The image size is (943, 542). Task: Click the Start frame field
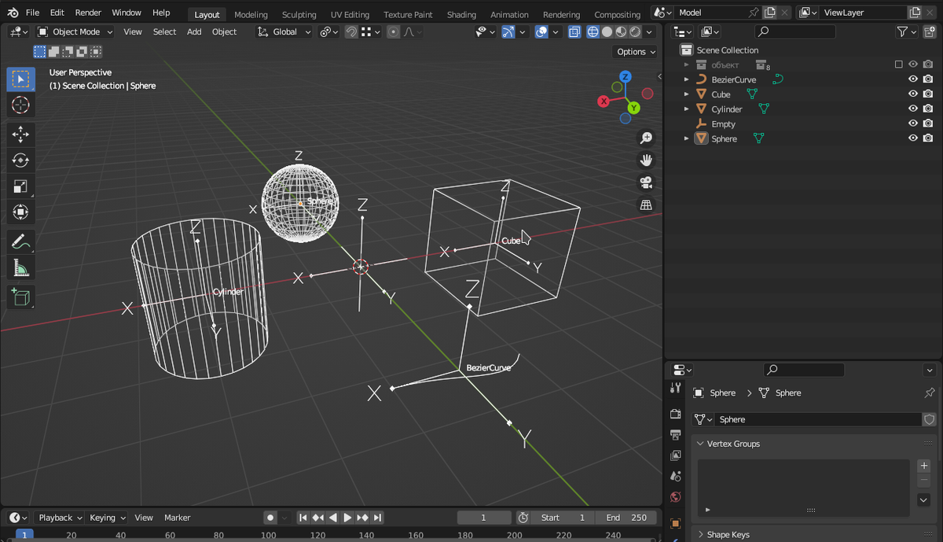pyautogui.click(x=562, y=518)
